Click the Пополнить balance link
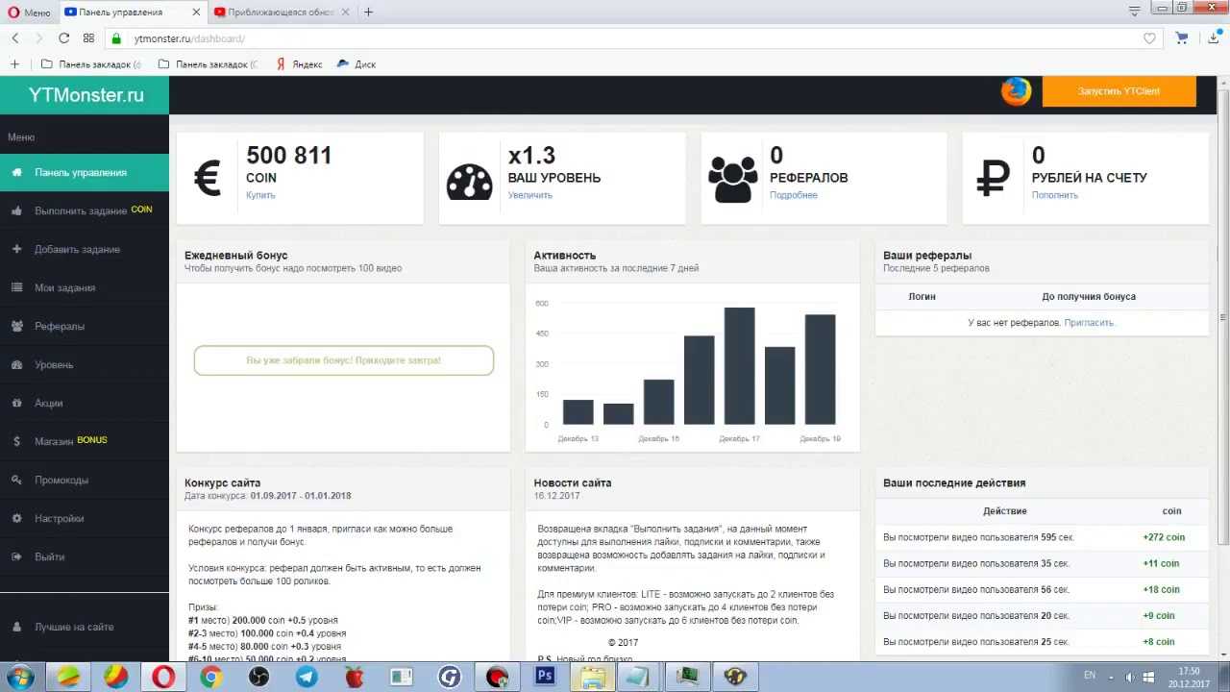Screen dimensions: 1230x692 click(1055, 195)
